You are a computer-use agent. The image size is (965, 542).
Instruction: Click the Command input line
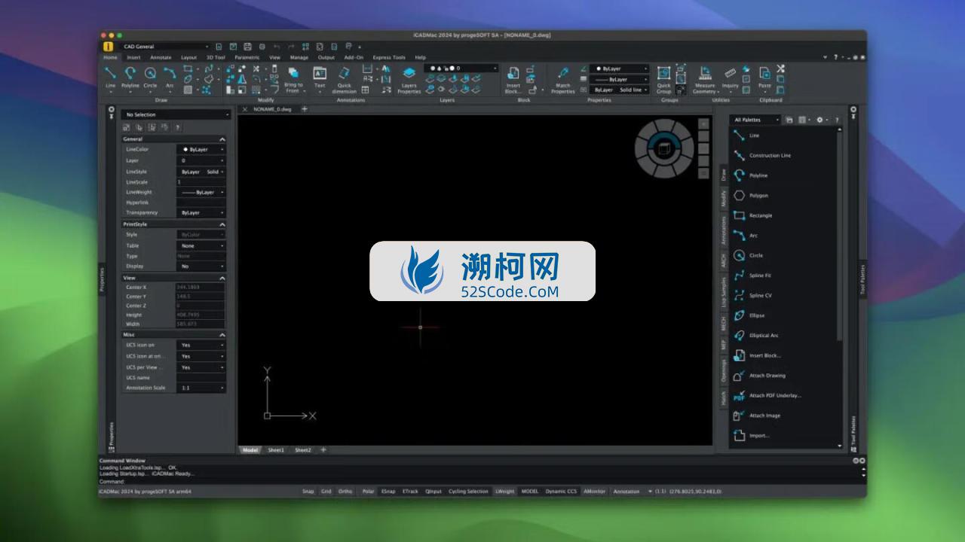tap(482, 481)
